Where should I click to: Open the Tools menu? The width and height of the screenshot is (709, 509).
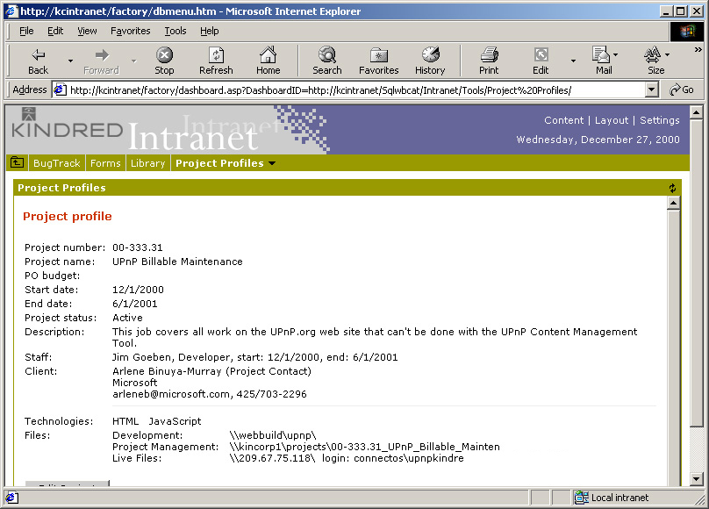tap(175, 31)
